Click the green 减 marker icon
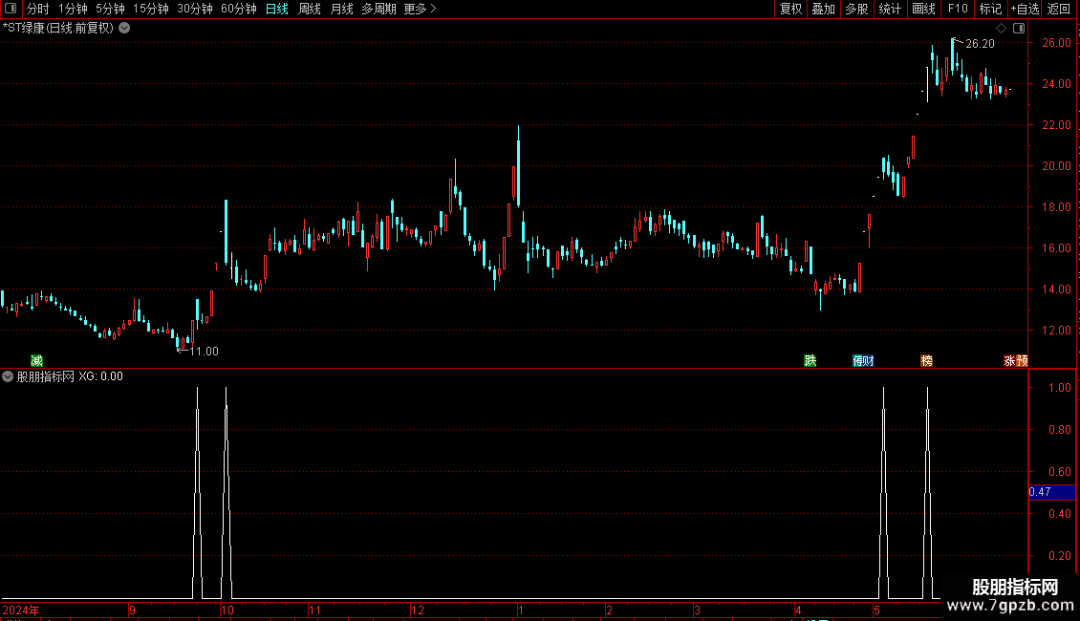 (36, 361)
